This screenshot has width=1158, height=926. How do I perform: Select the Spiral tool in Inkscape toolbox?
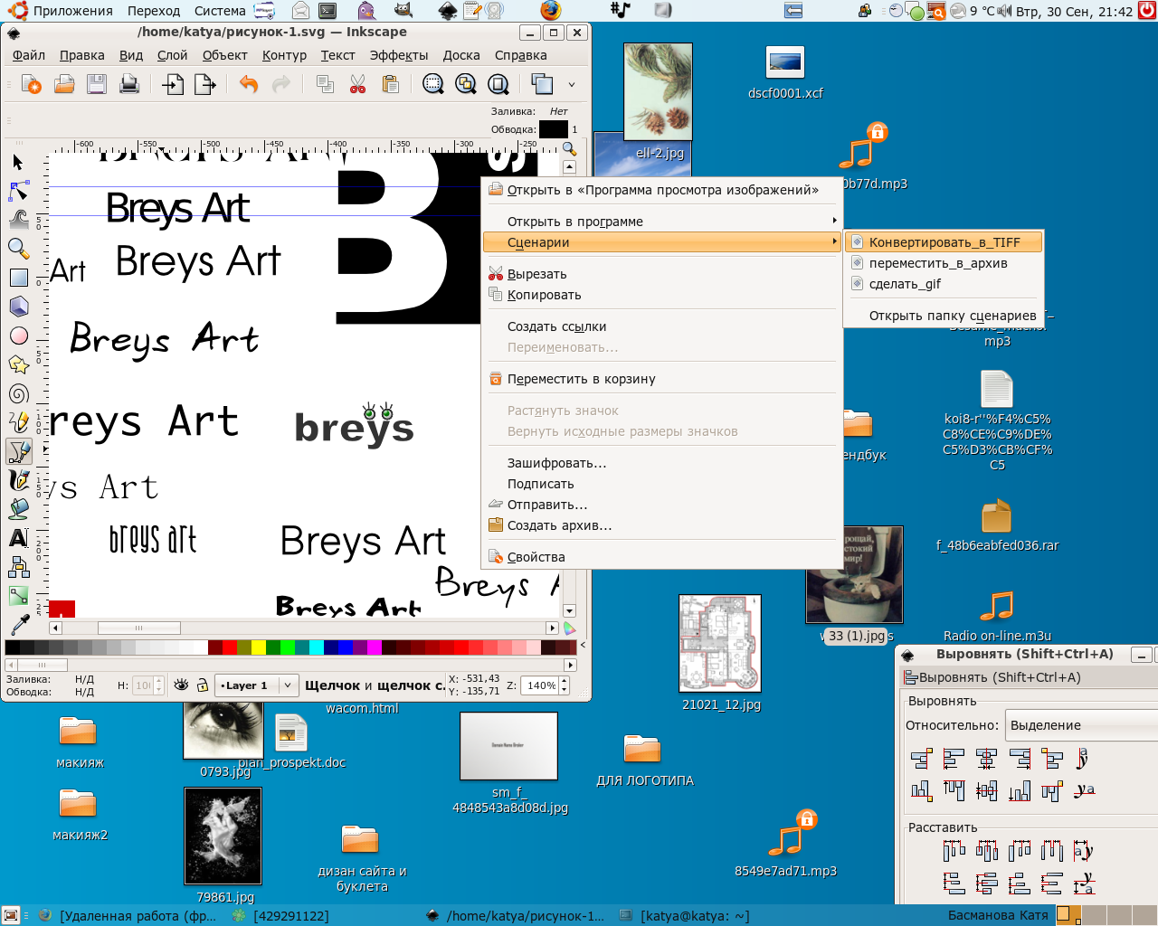pyautogui.click(x=18, y=393)
